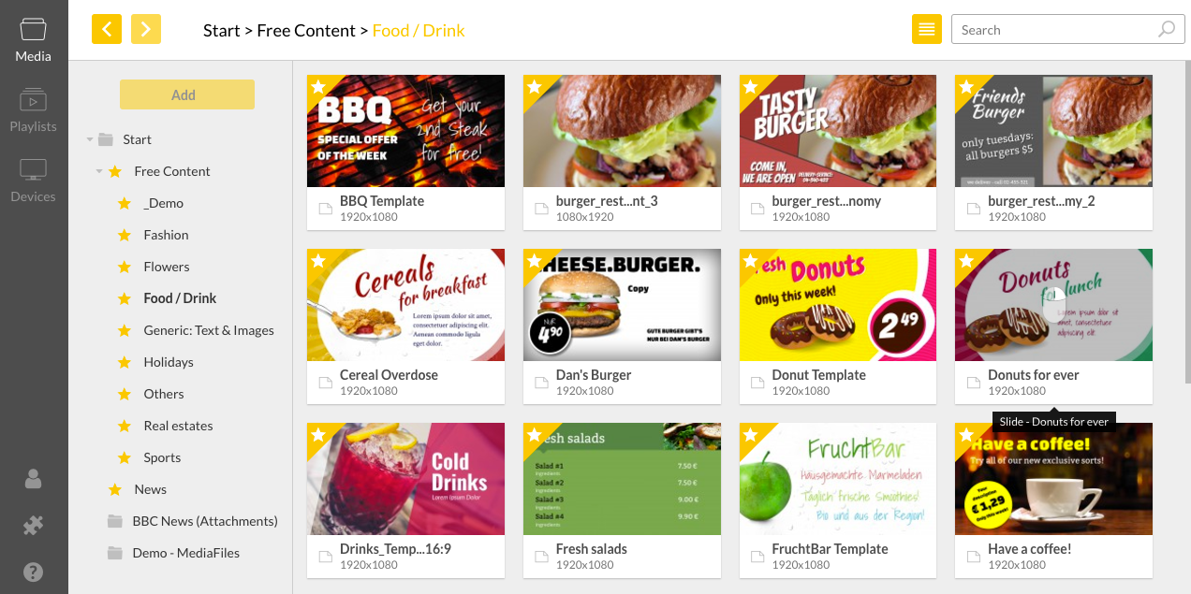Select the Holidays folder in the tree
The image size is (1191, 594).
click(169, 362)
